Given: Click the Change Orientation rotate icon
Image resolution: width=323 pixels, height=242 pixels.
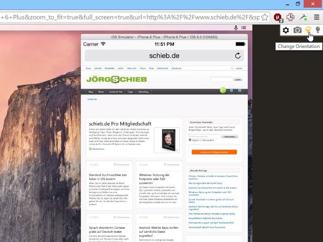Looking at the screenshot, I should click(308, 30).
